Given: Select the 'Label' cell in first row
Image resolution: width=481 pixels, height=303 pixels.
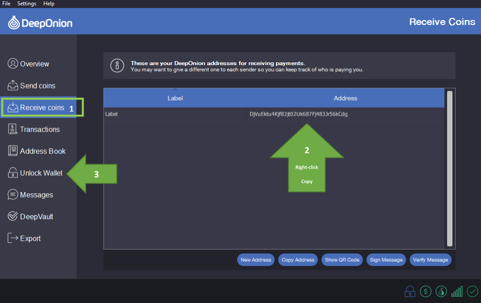Looking at the screenshot, I should click(175, 114).
